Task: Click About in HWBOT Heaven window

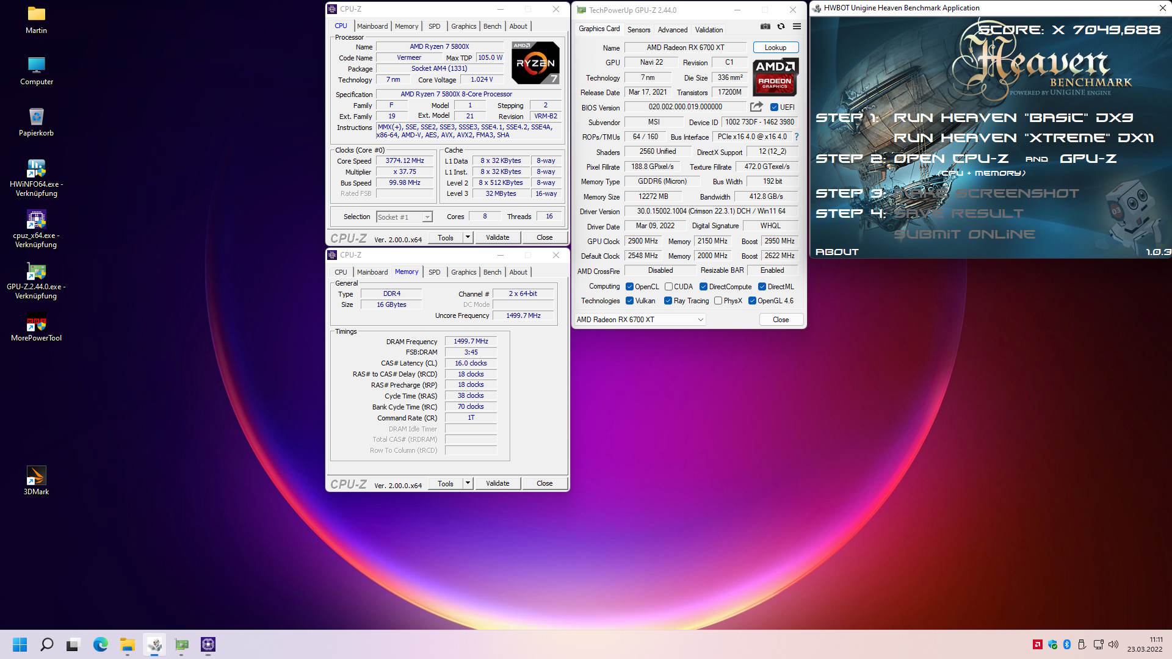Action: (837, 252)
